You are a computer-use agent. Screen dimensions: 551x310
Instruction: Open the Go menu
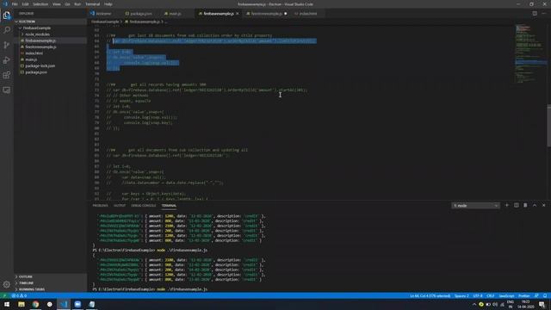(x=67, y=4)
